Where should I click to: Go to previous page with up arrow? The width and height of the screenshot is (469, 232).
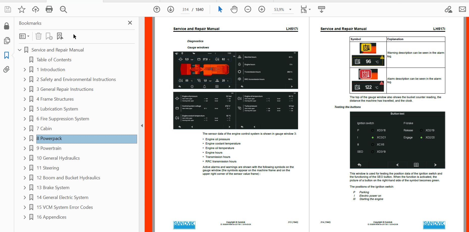tap(157, 10)
